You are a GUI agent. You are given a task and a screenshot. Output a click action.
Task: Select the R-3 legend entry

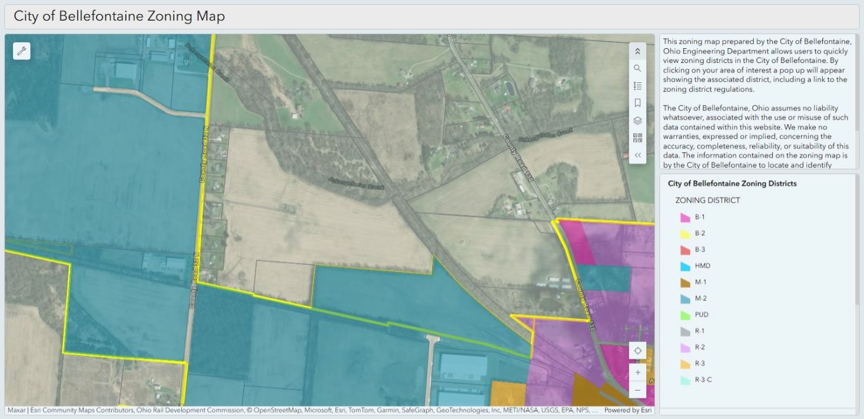[699, 364]
